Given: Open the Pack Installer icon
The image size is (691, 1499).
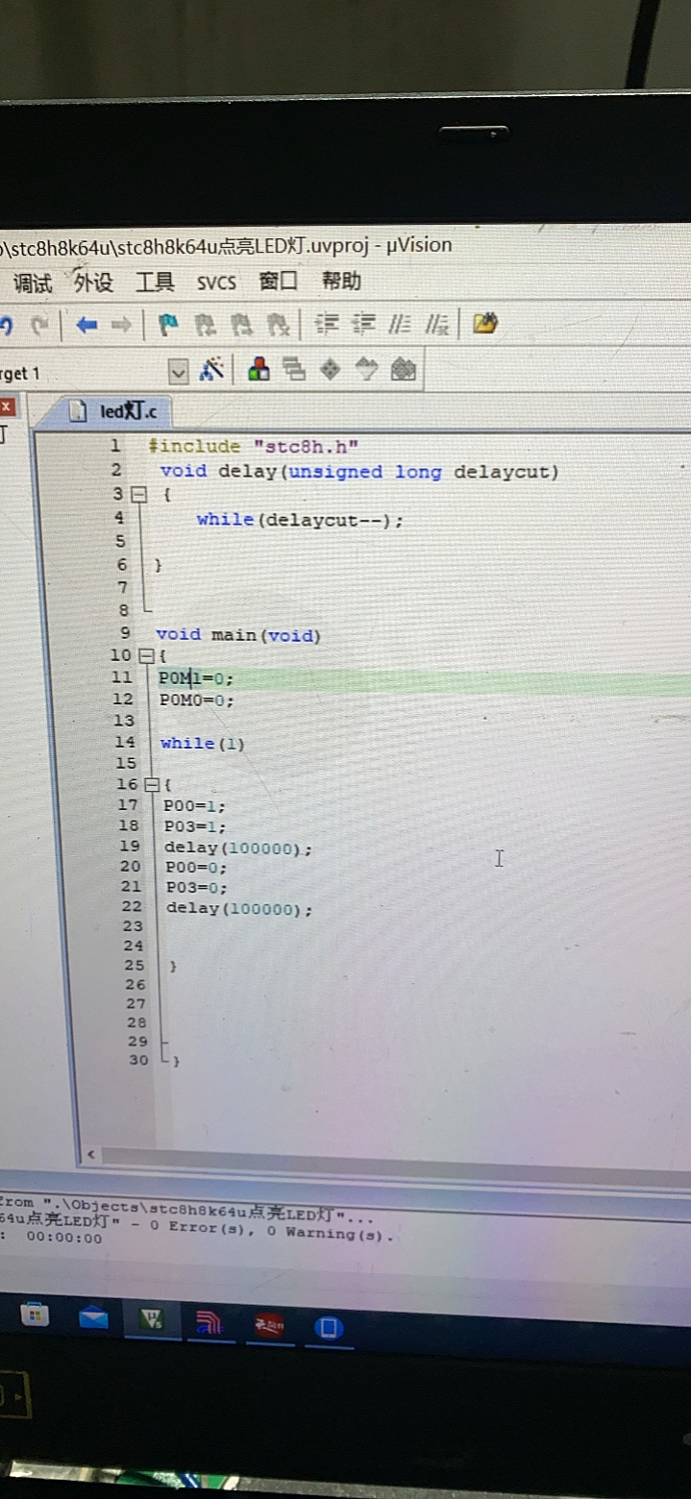Looking at the screenshot, I should (x=404, y=370).
